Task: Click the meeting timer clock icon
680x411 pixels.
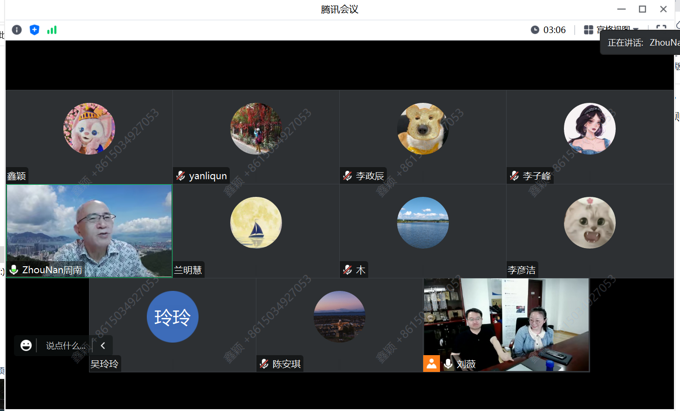Action: click(535, 30)
